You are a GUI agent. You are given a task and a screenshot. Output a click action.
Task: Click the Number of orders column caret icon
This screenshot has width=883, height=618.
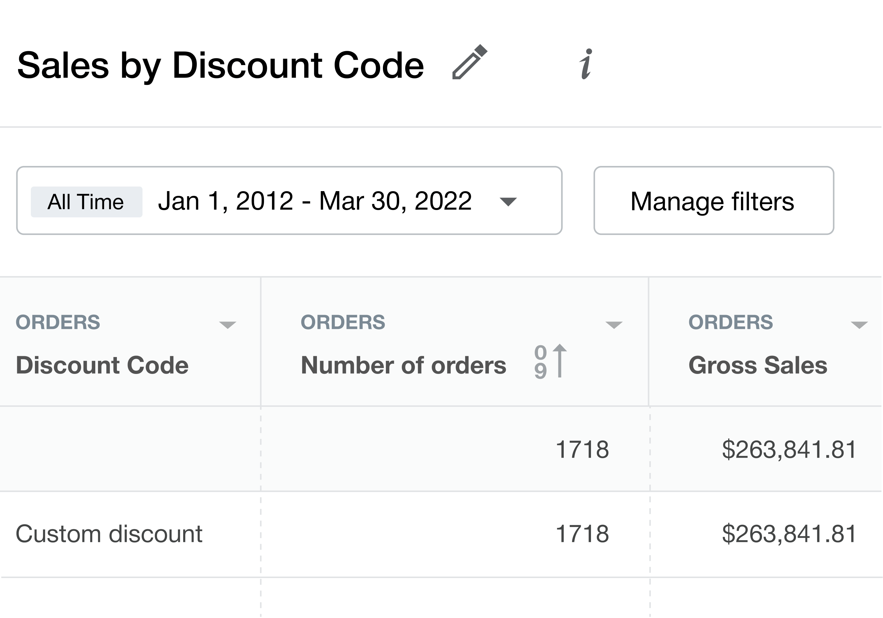pos(614,325)
